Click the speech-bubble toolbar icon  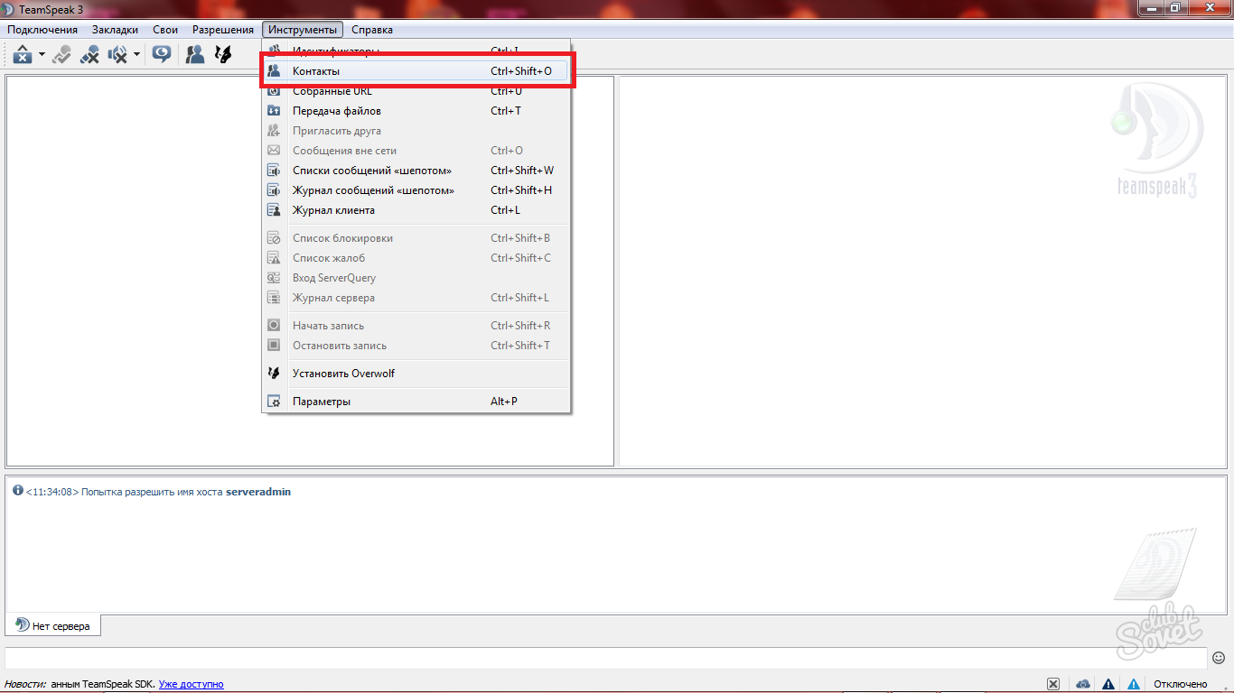(x=162, y=54)
